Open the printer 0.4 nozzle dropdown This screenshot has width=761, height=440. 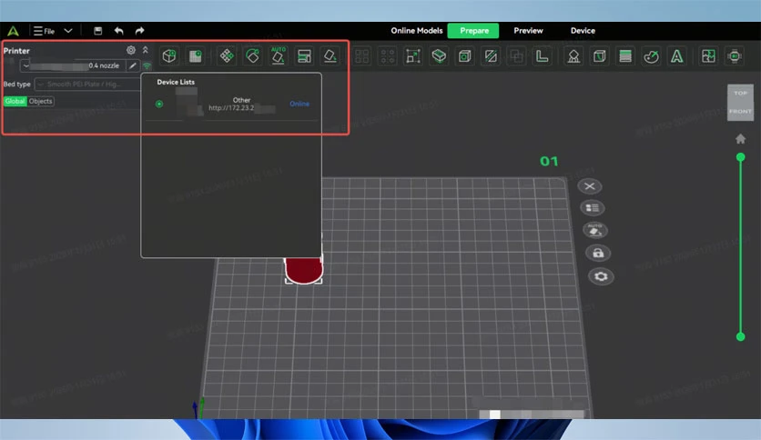click(x=73, y=65)
